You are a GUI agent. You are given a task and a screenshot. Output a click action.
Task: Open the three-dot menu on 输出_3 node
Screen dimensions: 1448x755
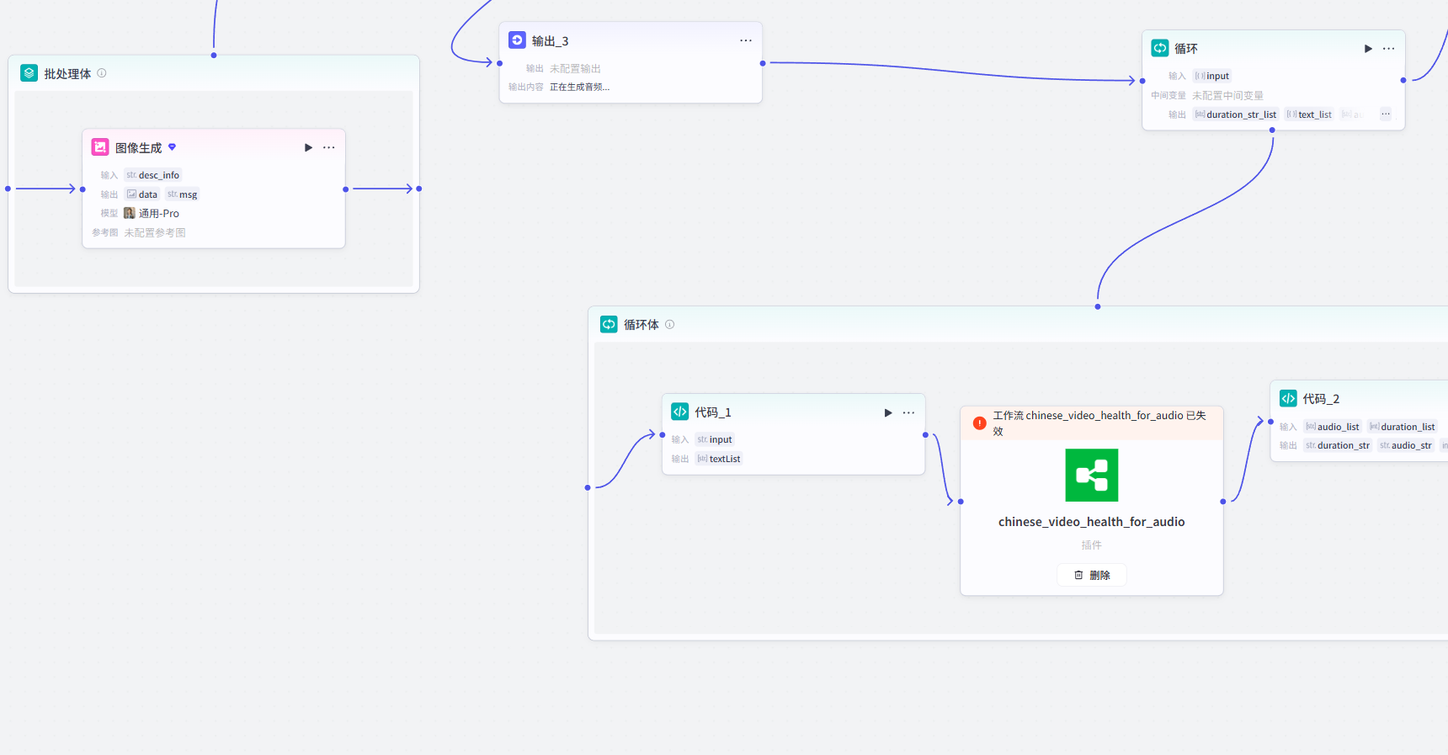[746, 40]
